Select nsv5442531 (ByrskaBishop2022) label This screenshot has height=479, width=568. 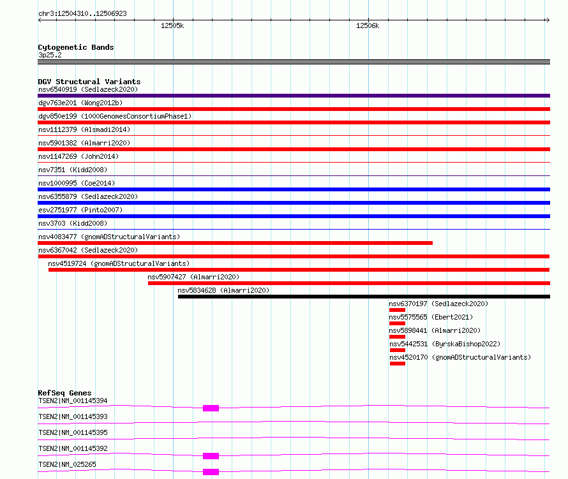[445, 344]
